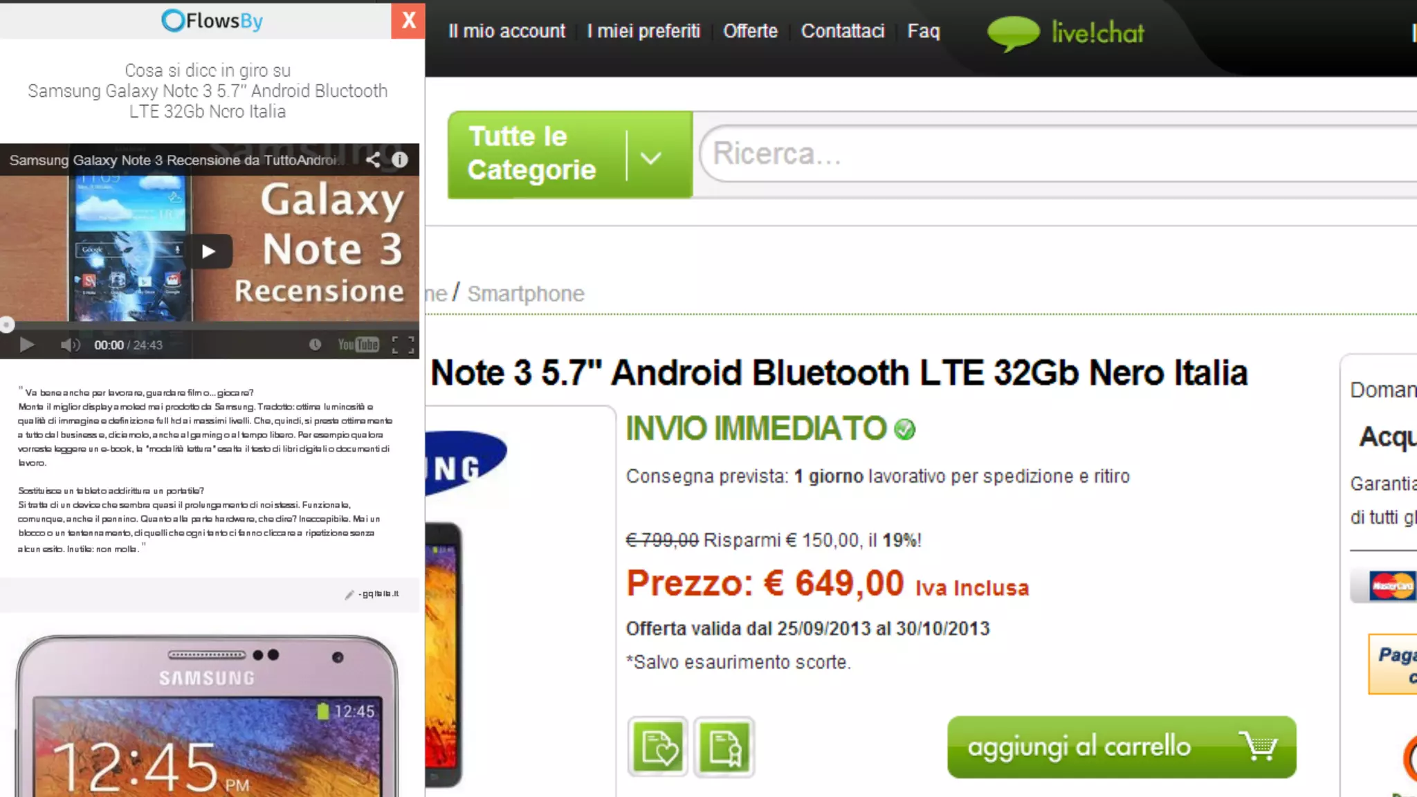The width and height of the screenshot is (1417, 797).
Task: Go to I miei preferiti
Action: click(x=644, y=31)
